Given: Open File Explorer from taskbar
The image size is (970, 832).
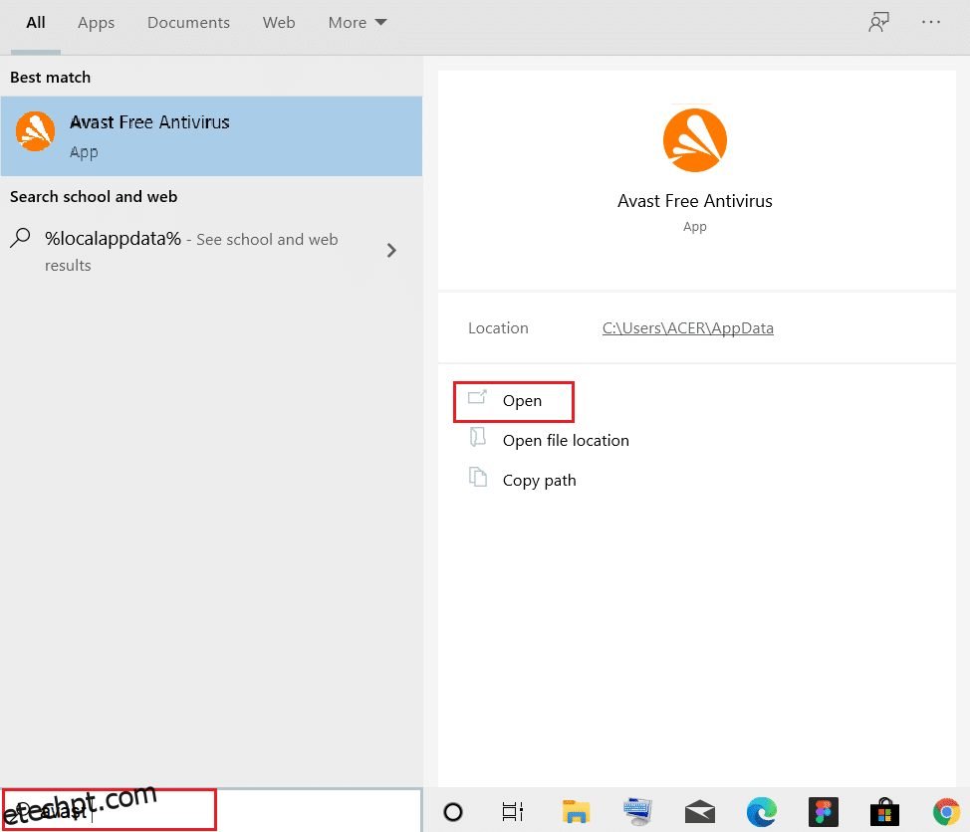Looking at the screenshot, I should pos(576,812).
